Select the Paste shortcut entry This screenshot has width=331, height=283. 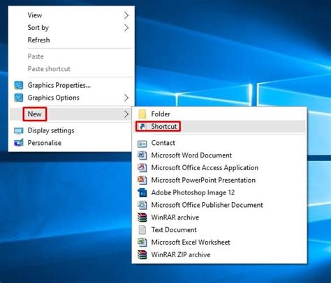pos(71,69)
